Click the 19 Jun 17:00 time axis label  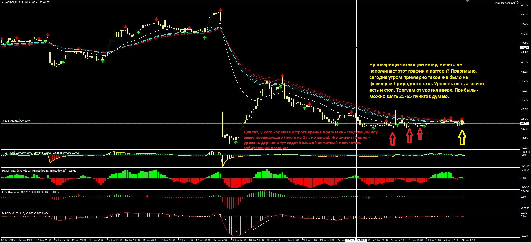click(x=292, y=240)
